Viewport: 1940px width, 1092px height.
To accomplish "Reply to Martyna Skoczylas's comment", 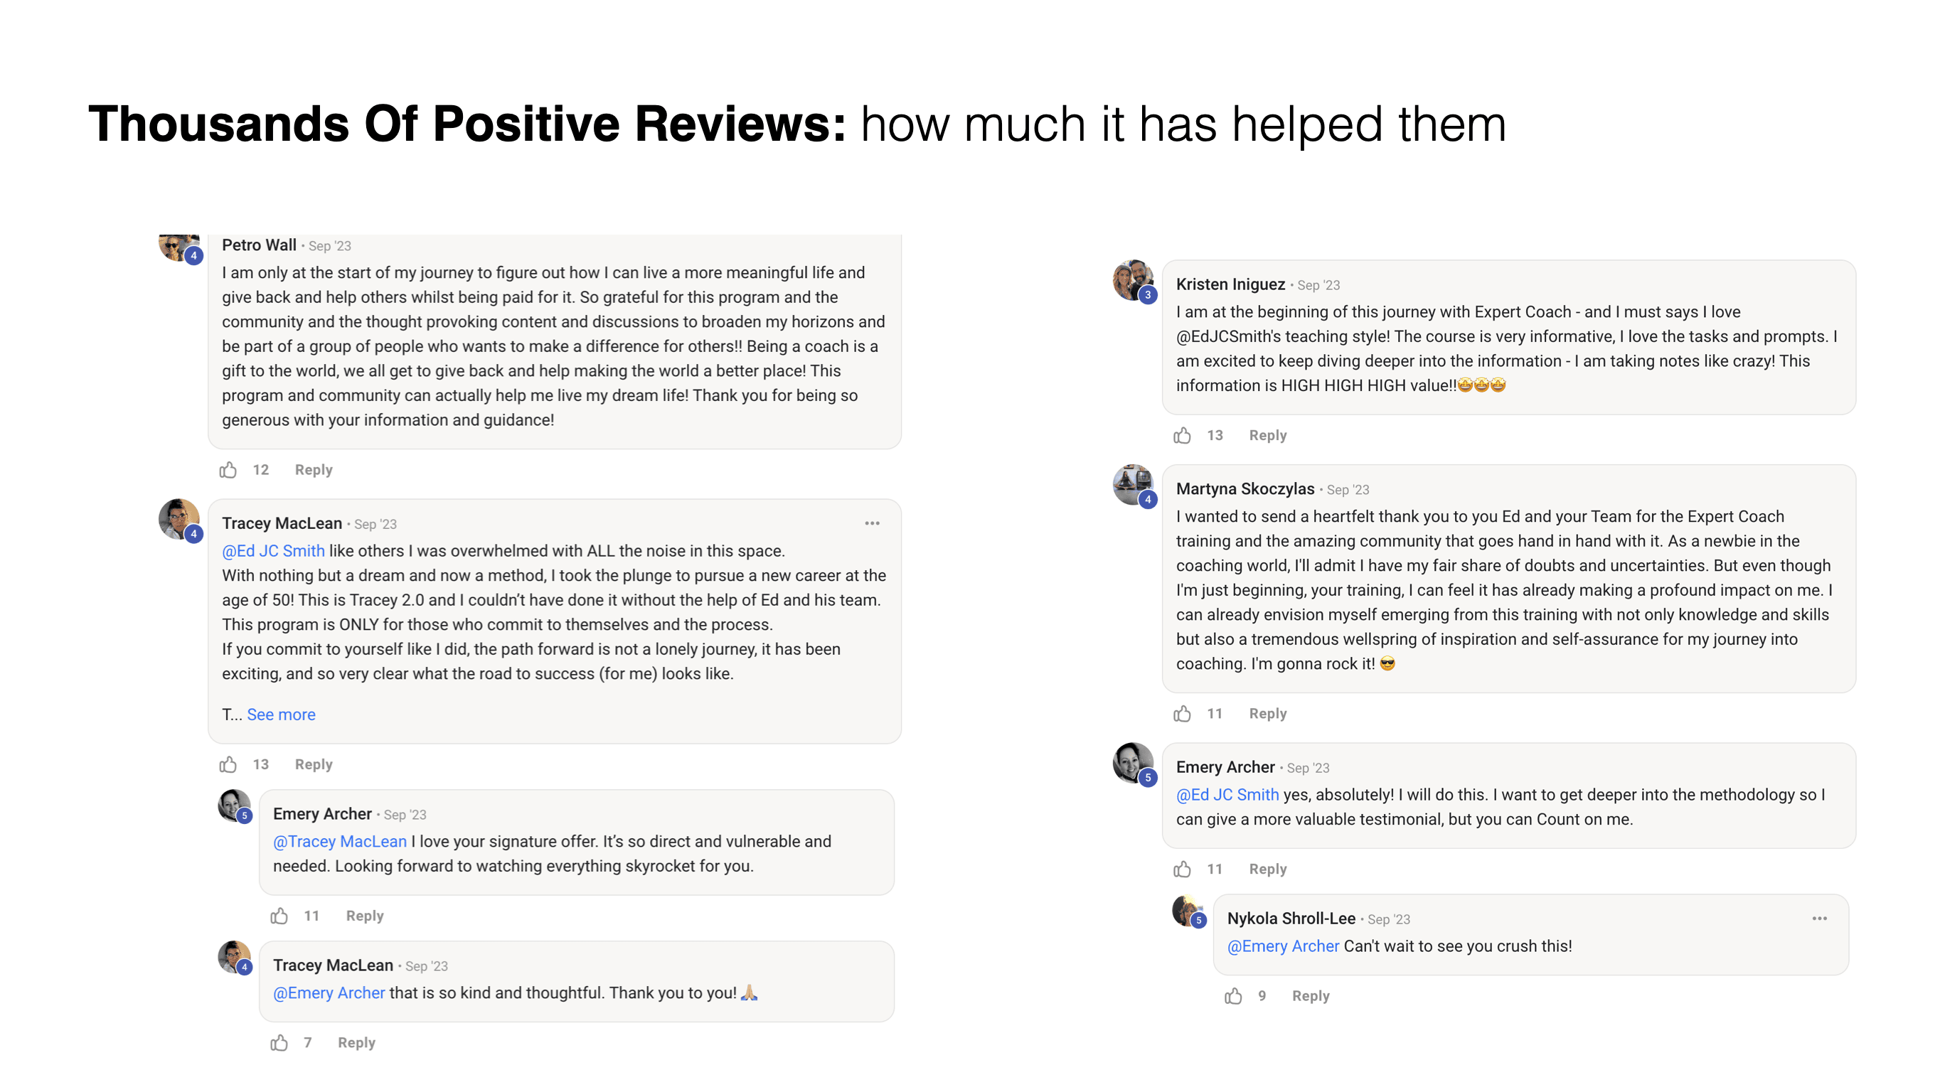I will point(1267,713).
